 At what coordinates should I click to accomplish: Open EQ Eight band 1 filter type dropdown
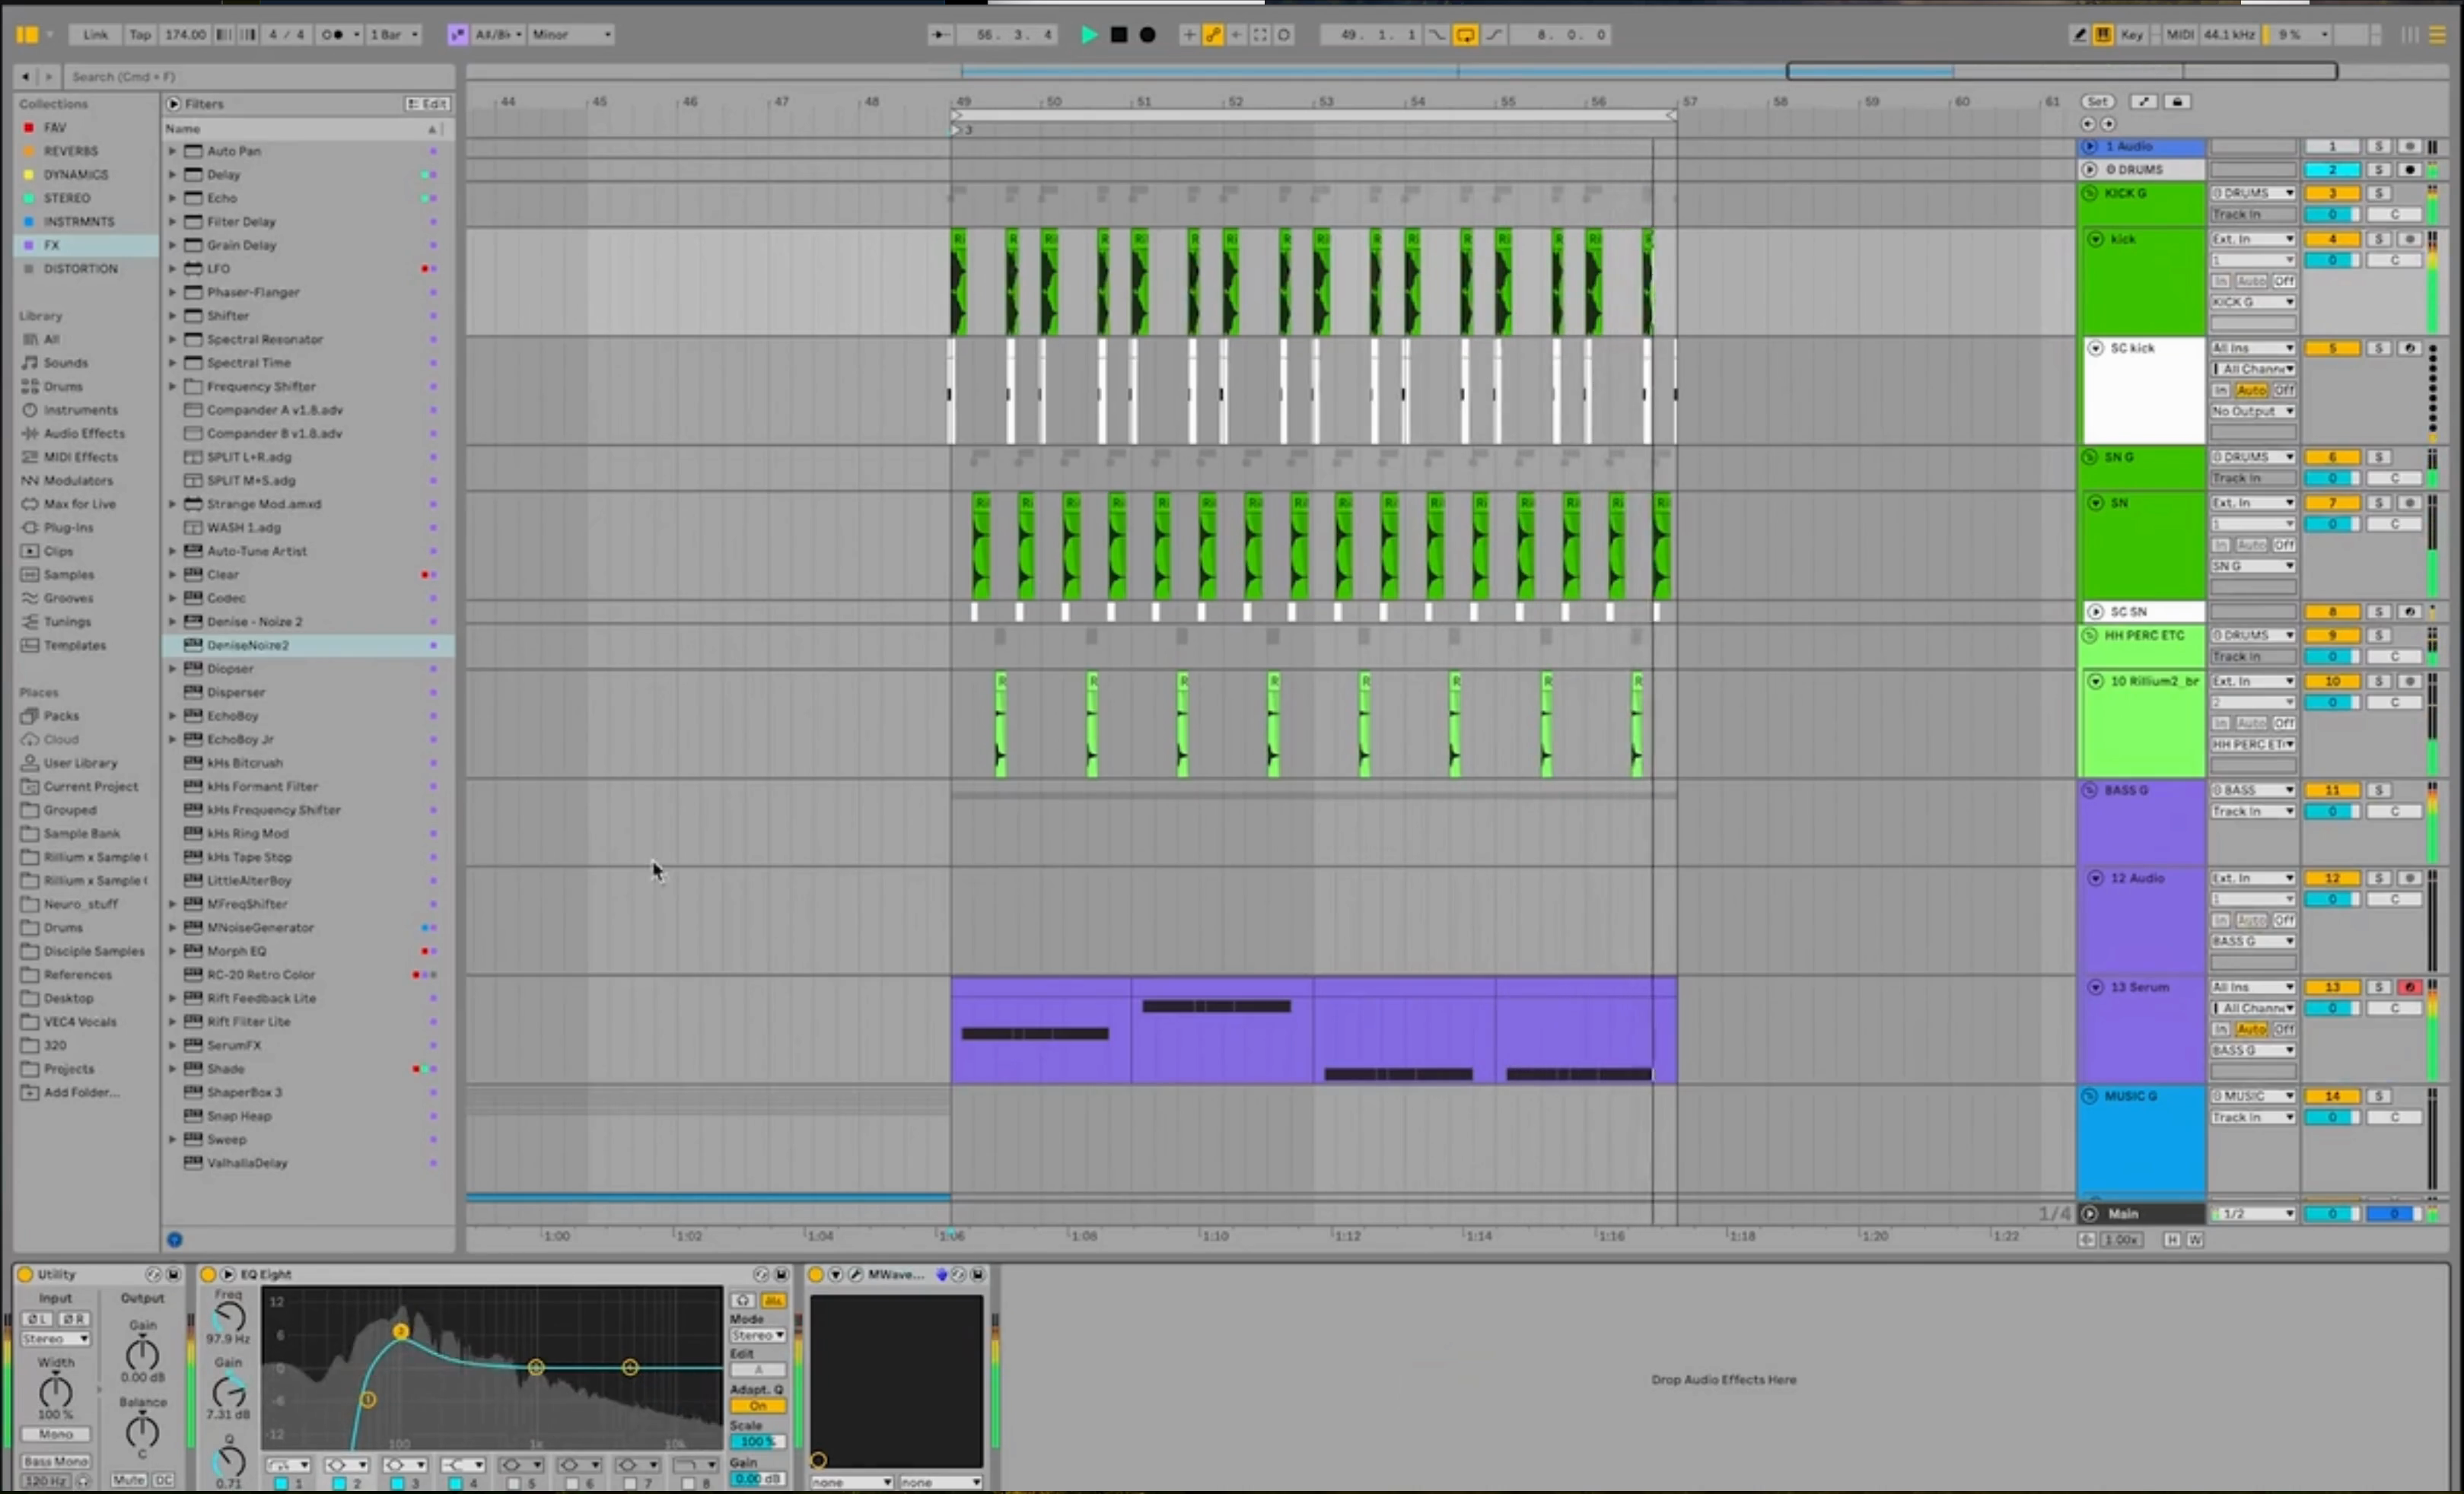click(288, 1465)
